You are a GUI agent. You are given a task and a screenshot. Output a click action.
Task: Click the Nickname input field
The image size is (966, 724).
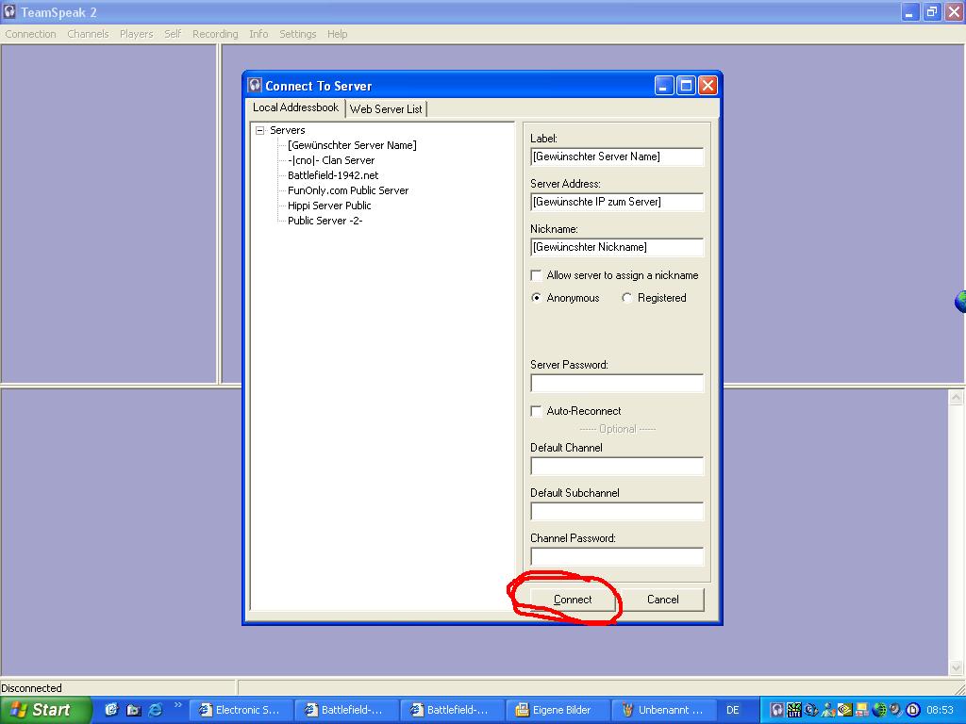617,248
